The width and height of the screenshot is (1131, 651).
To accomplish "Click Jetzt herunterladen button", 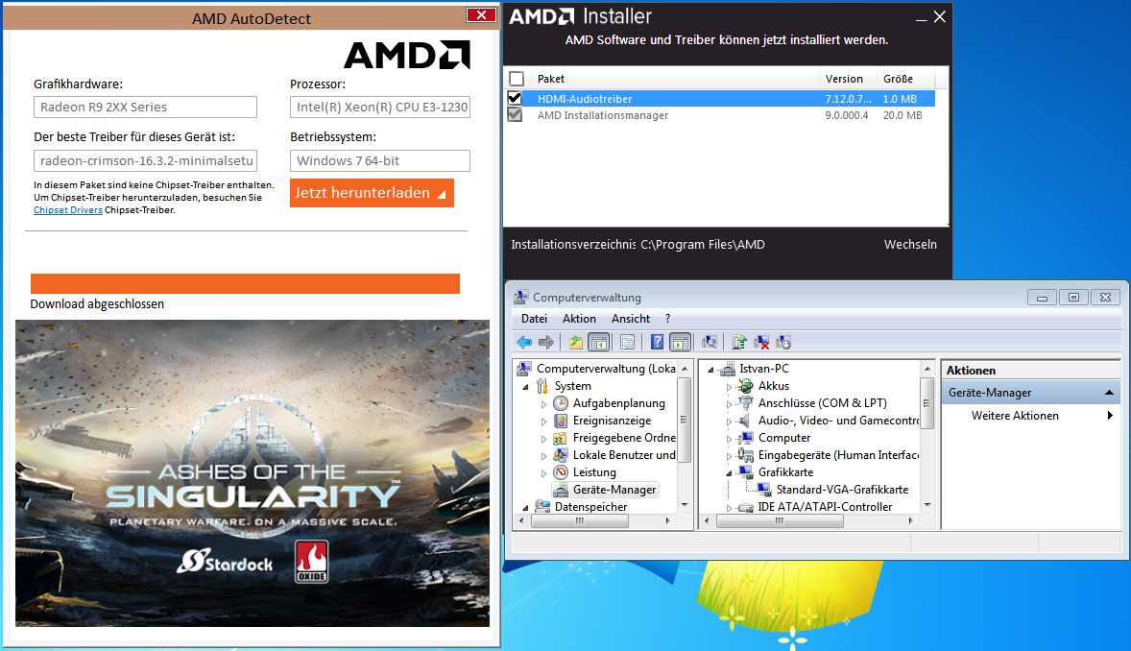I will pos(372,193).
